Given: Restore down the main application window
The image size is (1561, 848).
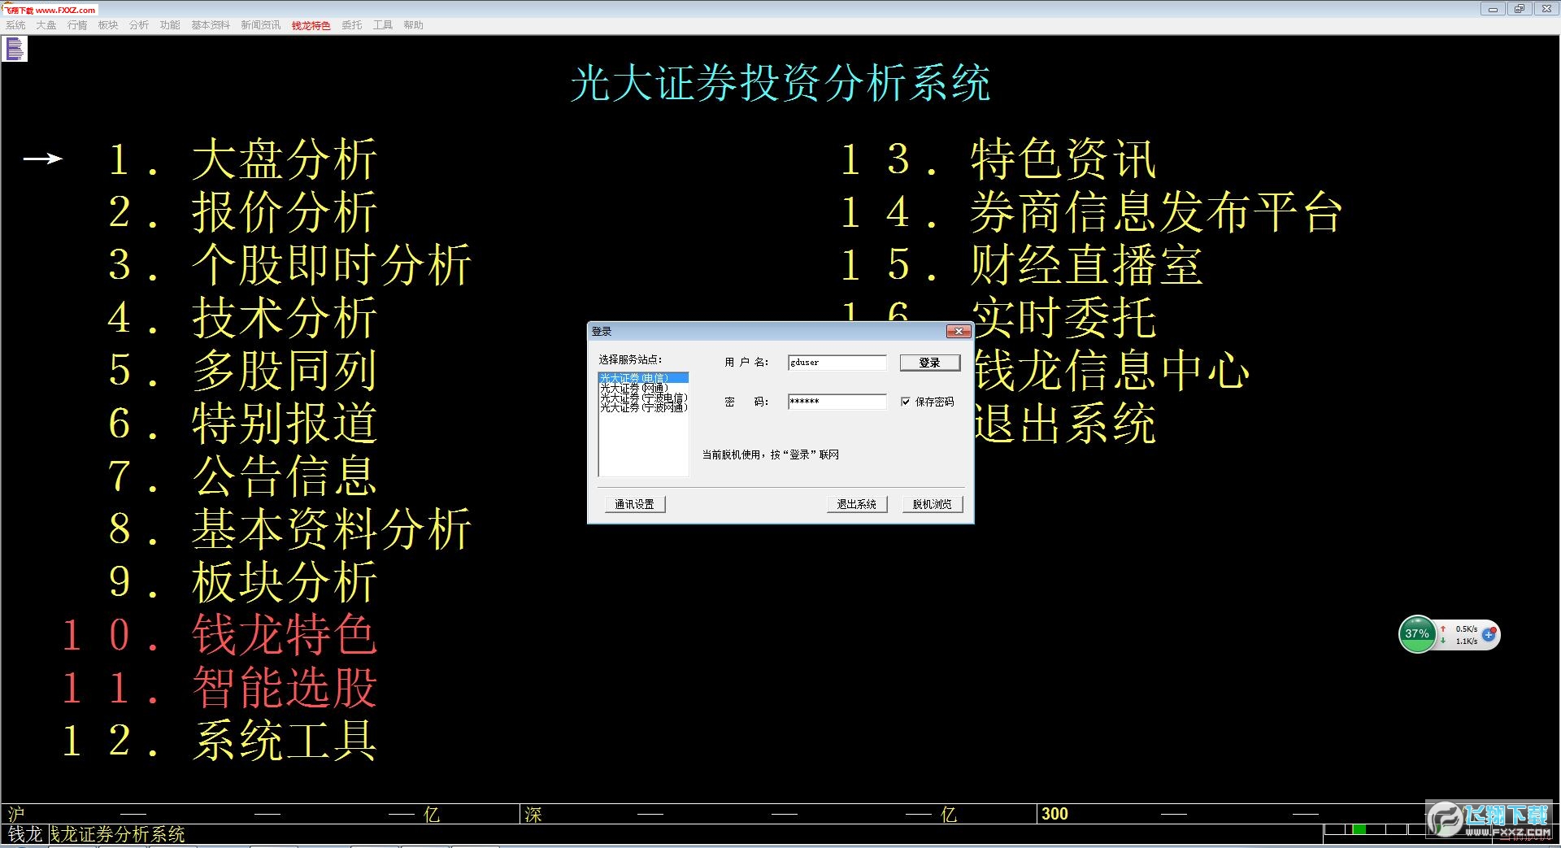Looking at the screenshot, I should pyautogui.click(x=1518, y=9).
